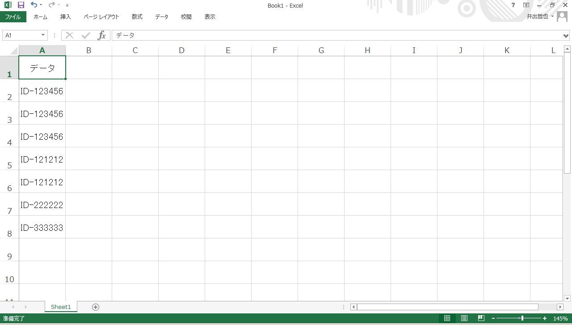Click the zoom slider handle
Viewport: 572px width, 325px height.
pyautogui.click(x=522, y=318)
